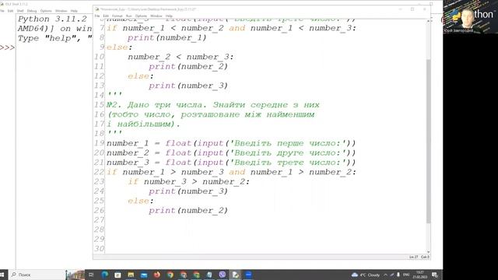Open Edit menu in the editor window
This screenshot has width=498, height=280.
[x=106, y=16]
